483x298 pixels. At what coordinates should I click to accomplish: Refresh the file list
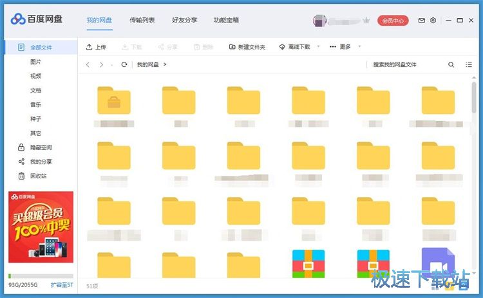(124, 64)
